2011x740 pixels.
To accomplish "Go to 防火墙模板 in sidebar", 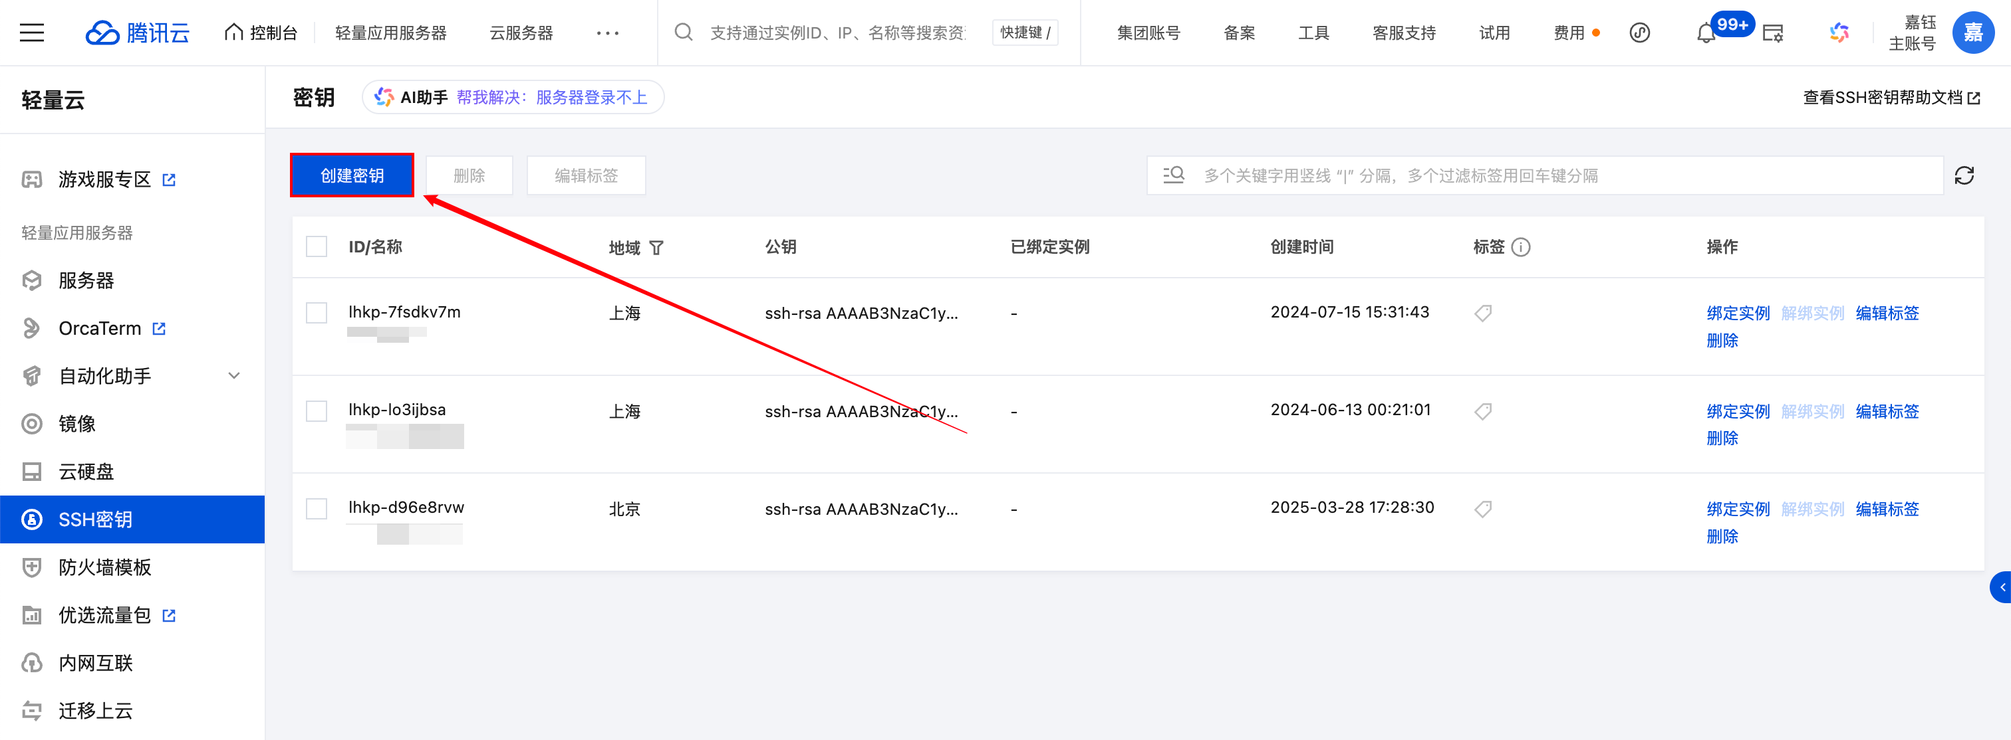I will [104, 567].
